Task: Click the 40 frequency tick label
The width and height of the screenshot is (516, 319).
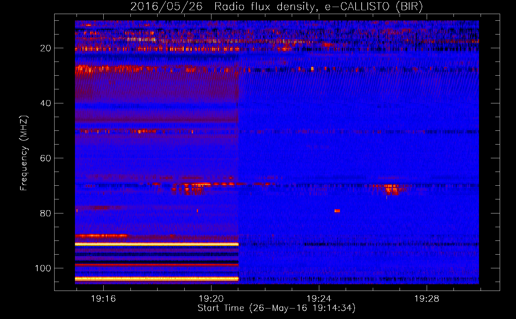Action: [x=46, y=103]
